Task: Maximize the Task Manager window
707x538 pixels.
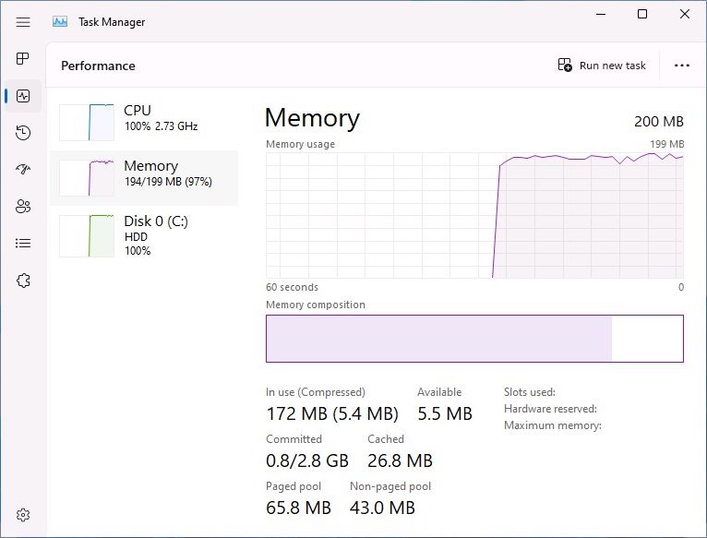Action: coord(642,14)
